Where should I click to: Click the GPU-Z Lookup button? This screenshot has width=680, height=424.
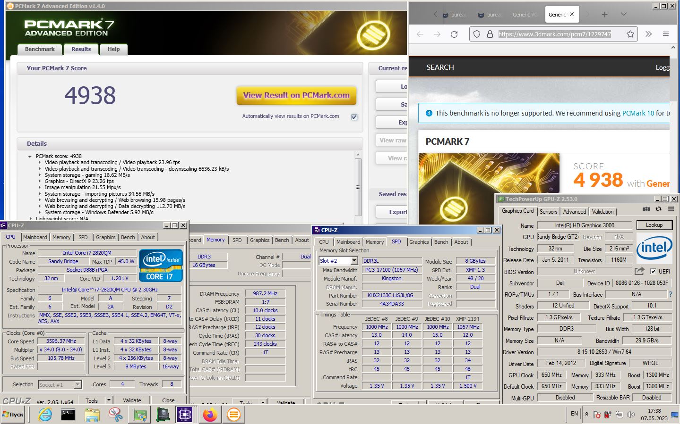[654, 225]
